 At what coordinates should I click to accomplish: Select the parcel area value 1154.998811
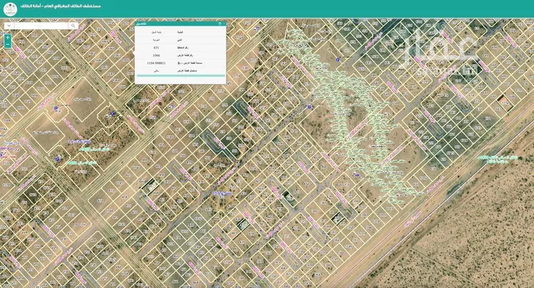tap(157, 63)
